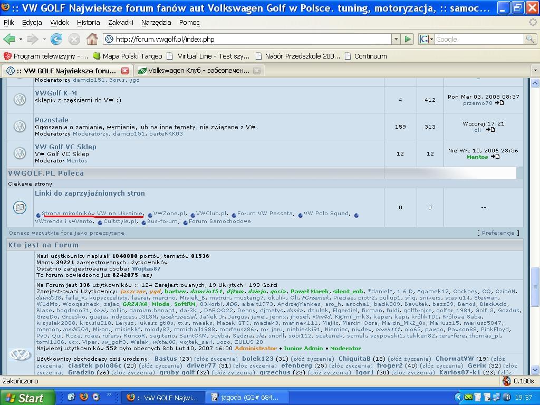Expand the address bar URL dropdown
This screenshot has height=405, width=540.
click(396, 39)
